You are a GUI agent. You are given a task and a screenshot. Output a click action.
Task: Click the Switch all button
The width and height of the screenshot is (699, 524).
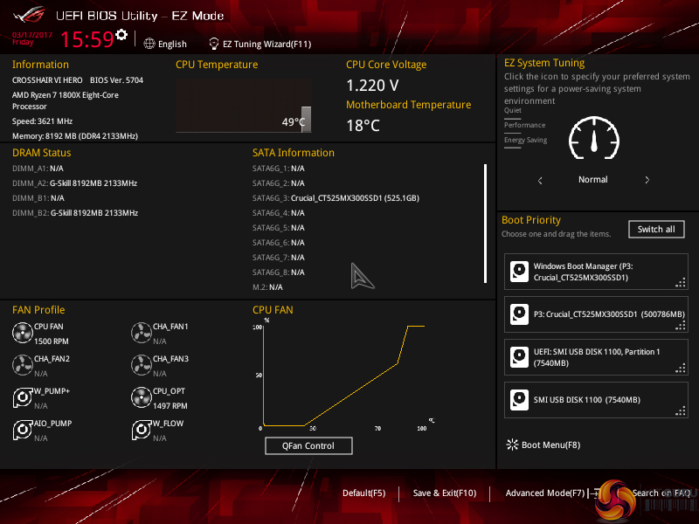656,229
